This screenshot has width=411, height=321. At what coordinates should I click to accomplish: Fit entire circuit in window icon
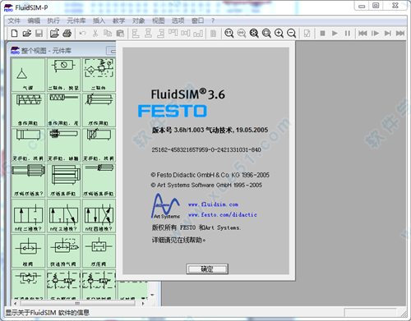coord(254,34)
